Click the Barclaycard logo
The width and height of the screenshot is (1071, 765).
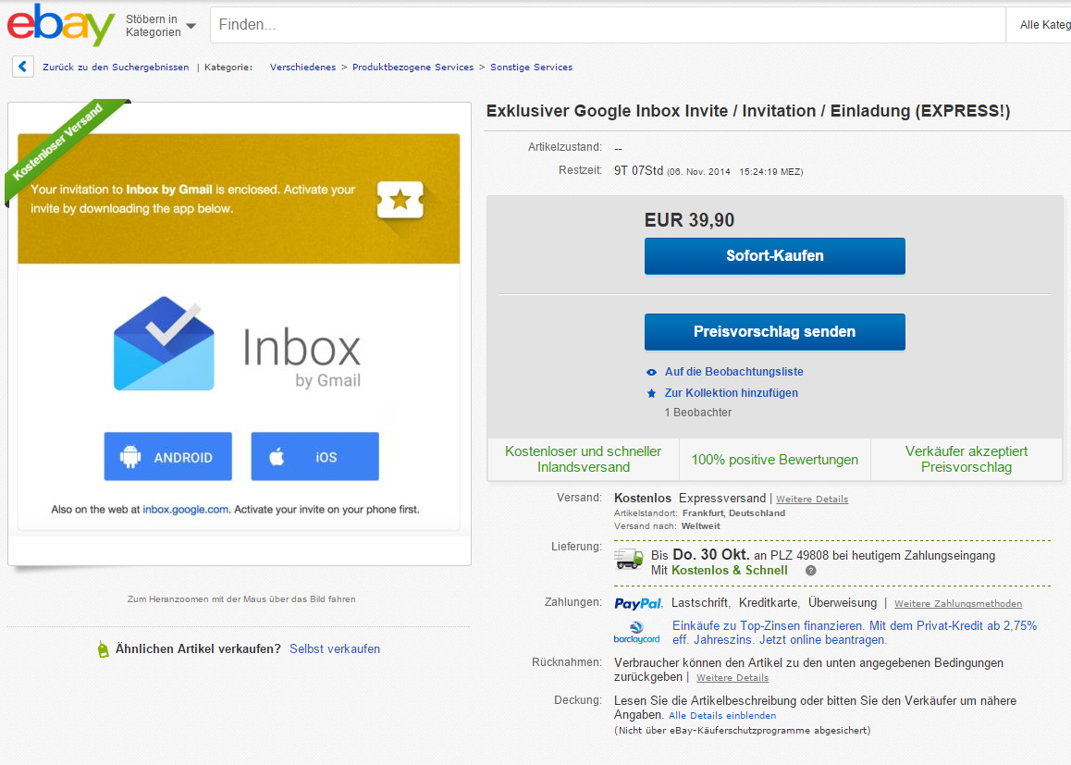pos(636,633)
